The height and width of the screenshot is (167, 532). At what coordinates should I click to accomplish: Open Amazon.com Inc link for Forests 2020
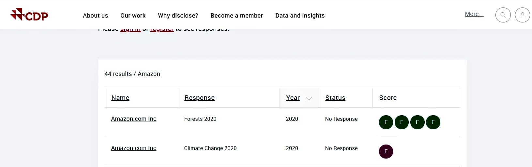(133, 119)
